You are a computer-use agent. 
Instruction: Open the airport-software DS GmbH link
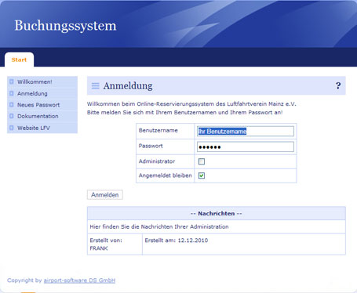pyautogui.click(x=79, y=280)
